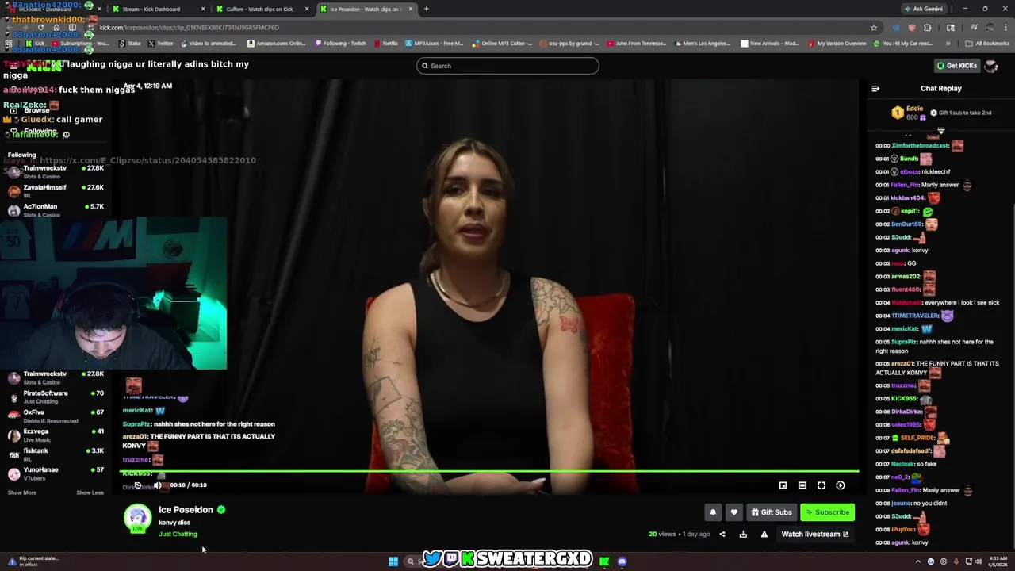Collapse the Chat Replay panel
The width and height of the screenshot is (1015, 571).
(x=875, y=89)
